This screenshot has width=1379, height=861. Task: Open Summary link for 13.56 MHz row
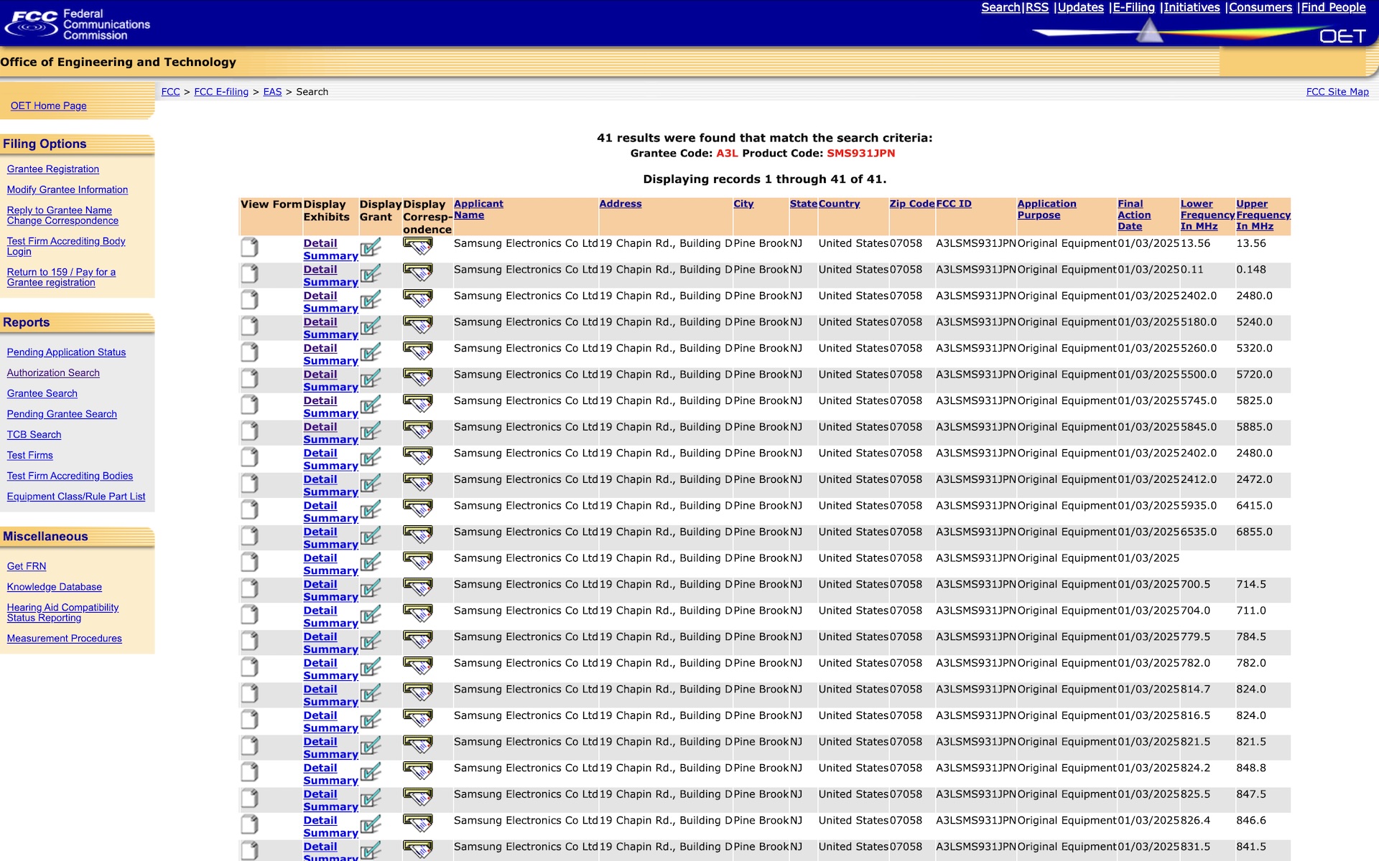(x=330, y=256)
